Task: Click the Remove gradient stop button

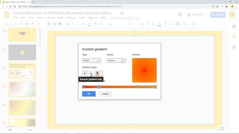Action: coord(91,73)
